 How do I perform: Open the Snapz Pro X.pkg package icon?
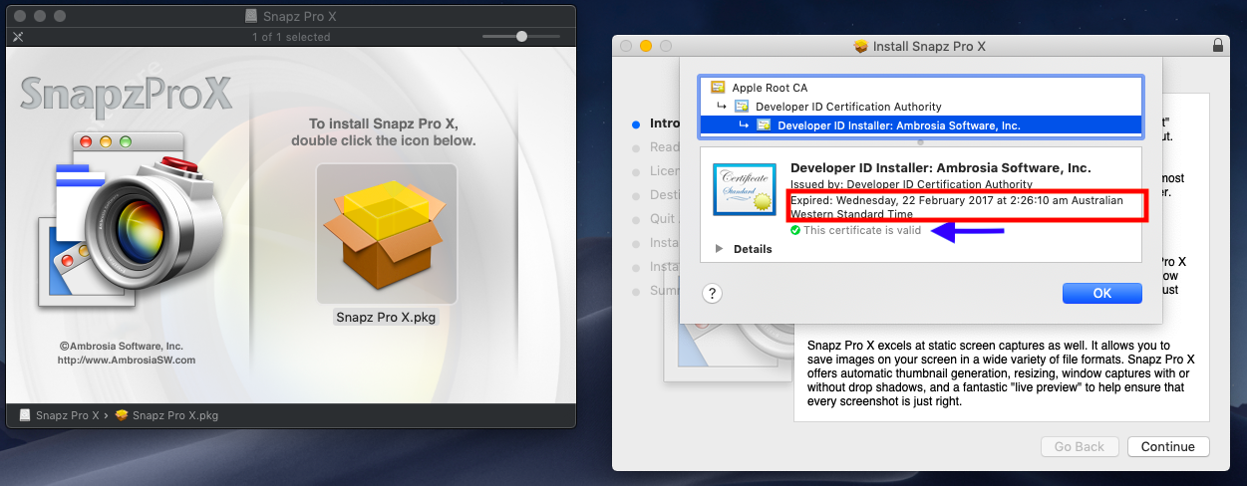coord(387,234)
